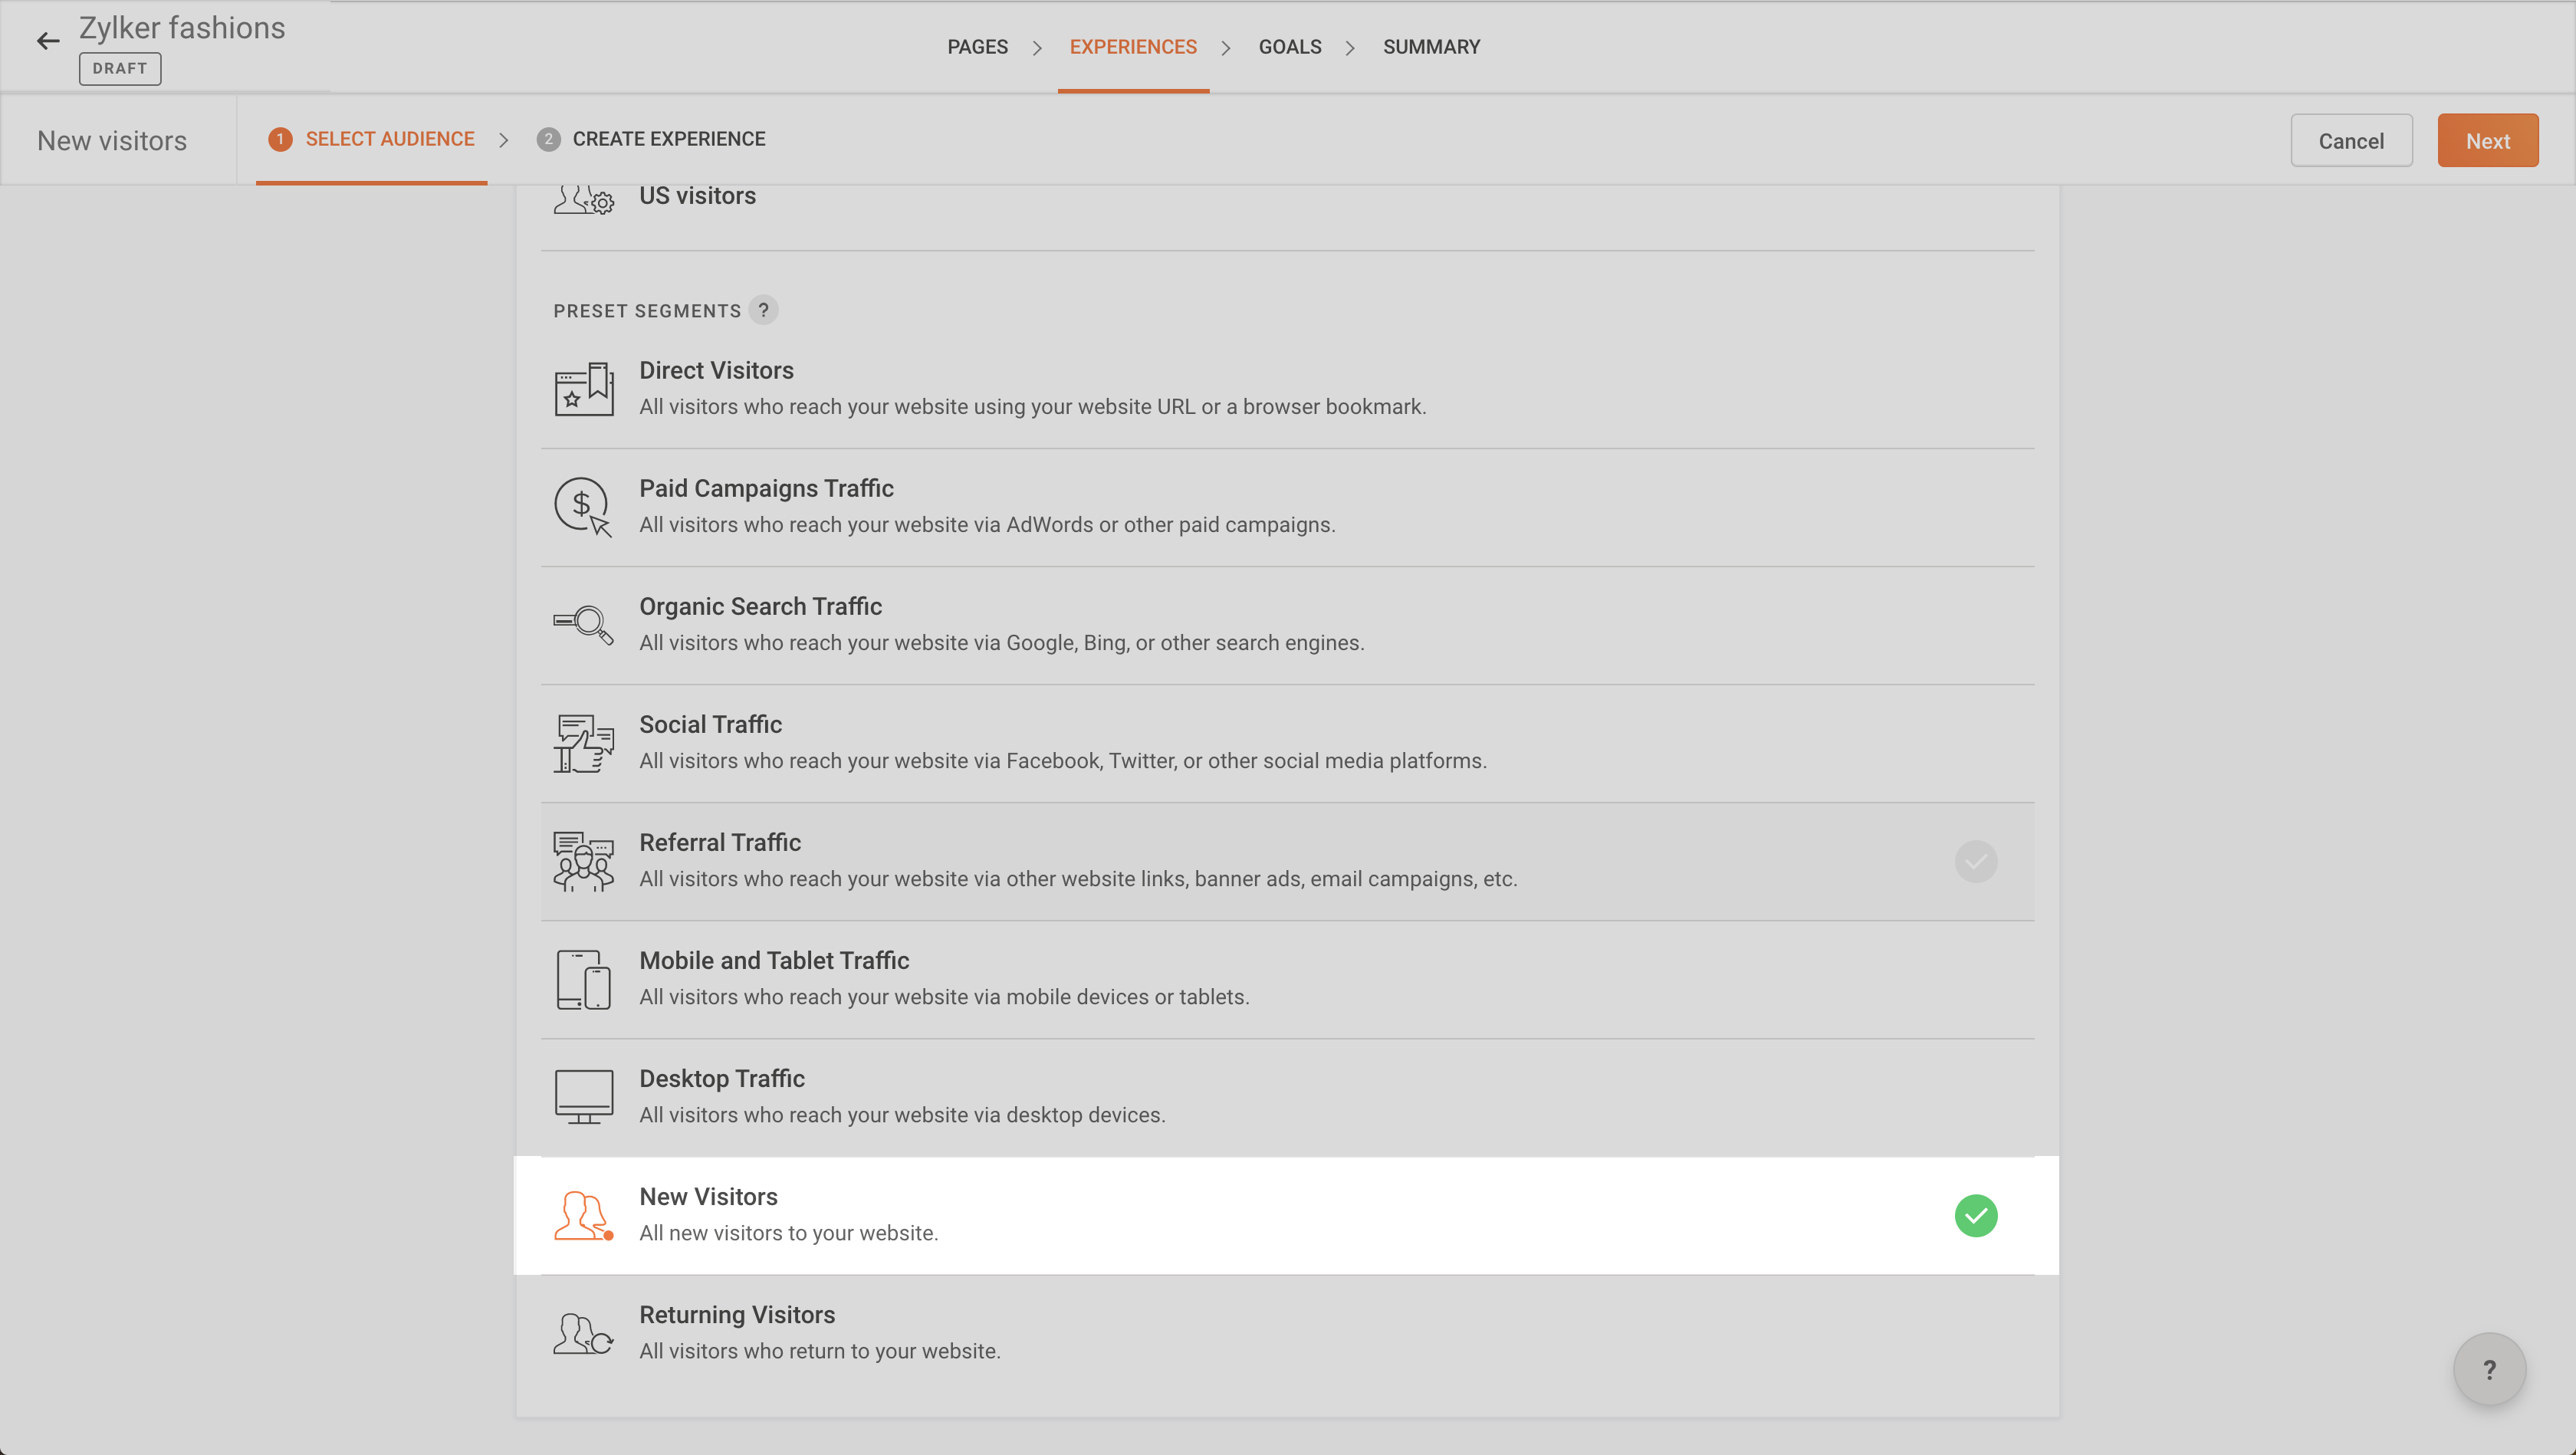Screen dimensions: 2576x1455
Task: Click the New visitors experience name
Action: pos(112,140)
